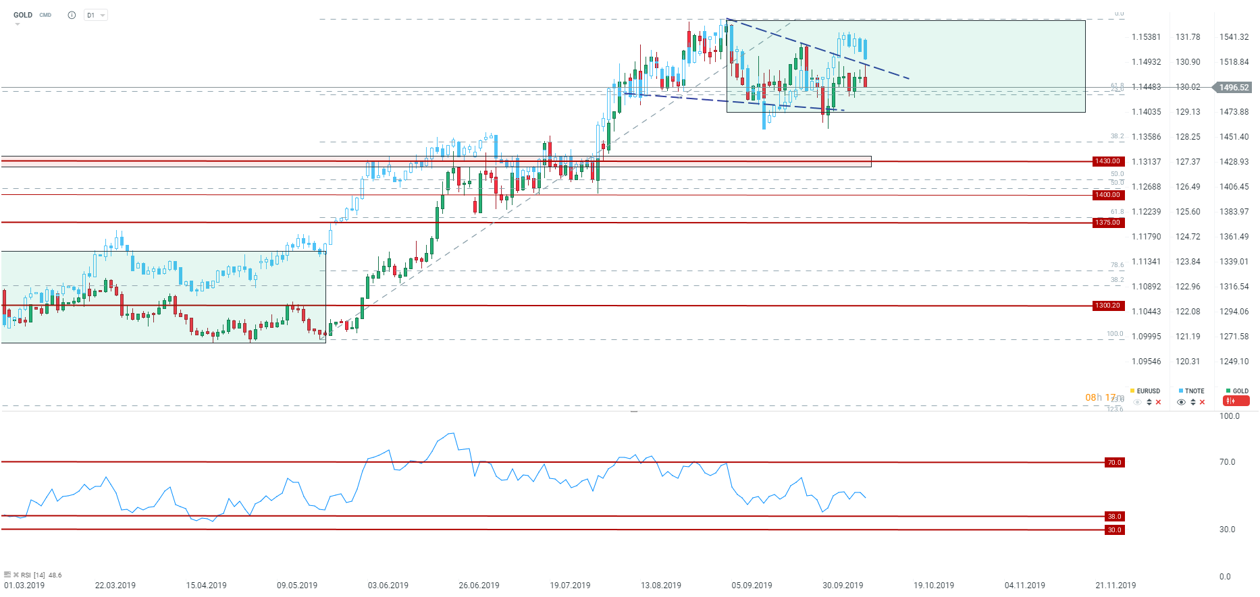
Task: Click the 30.09.2019 date label
Action: coord(843,586)
